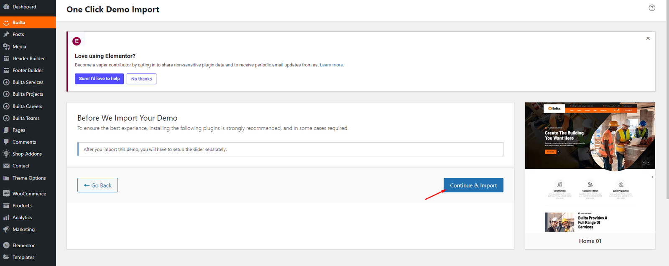Click the Posts pushpin icon
Image resolution: width=669 pixels, height=266 pixels.
(x=6, y=34)
